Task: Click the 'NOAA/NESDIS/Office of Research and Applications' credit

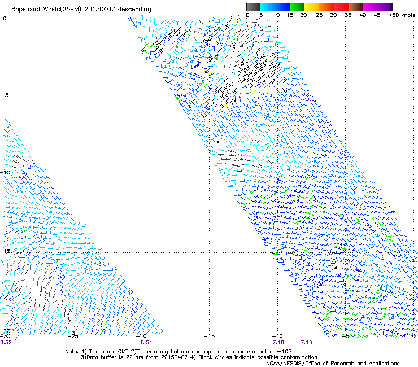Action: coord(333,364)
